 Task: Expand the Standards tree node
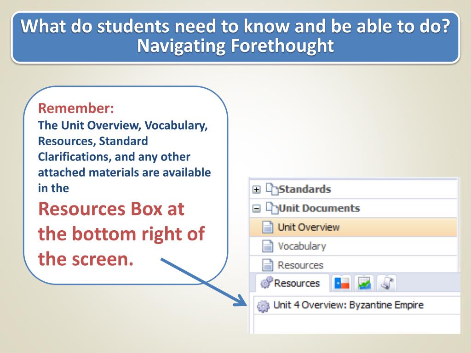[256, 190]
